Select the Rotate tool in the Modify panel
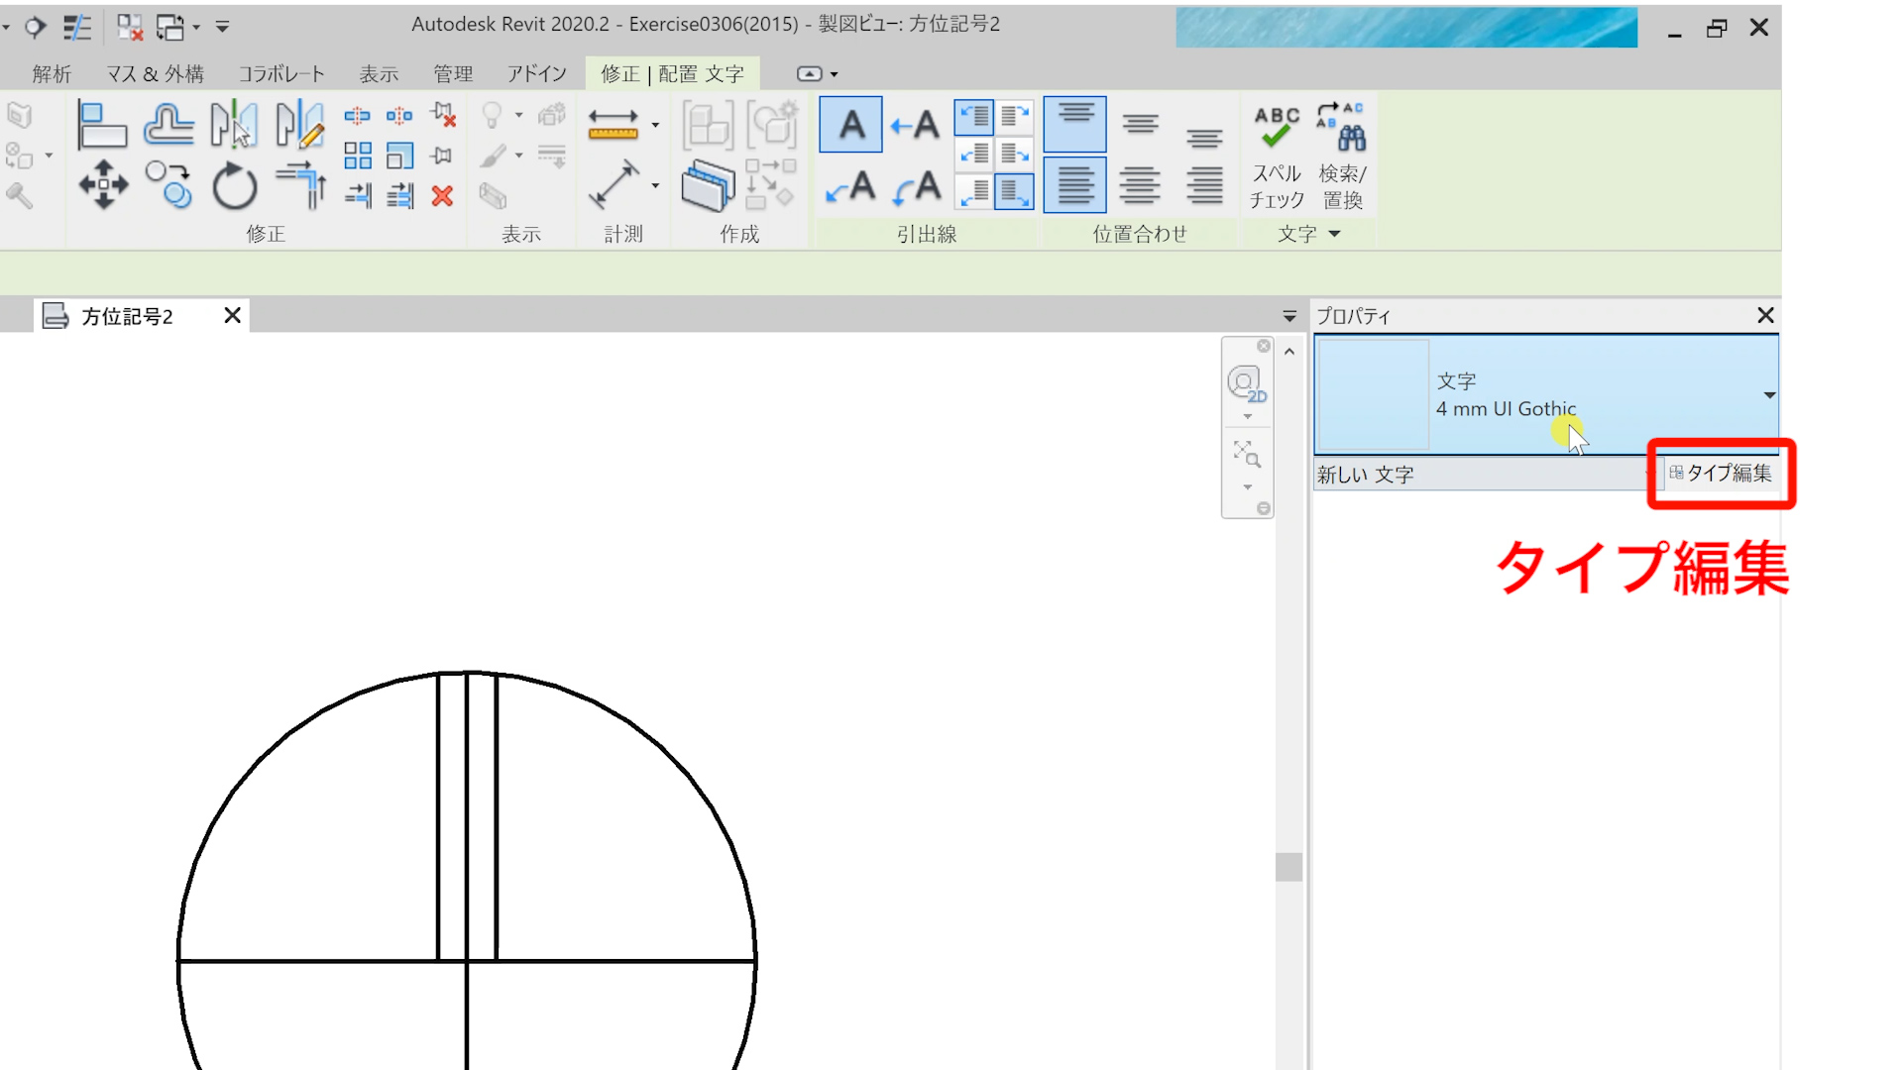 (235, 185)
